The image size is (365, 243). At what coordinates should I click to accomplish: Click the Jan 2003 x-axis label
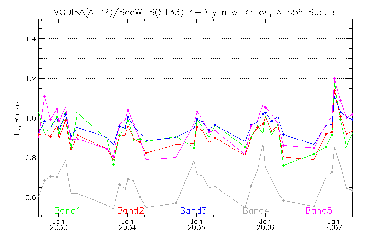pyautogui.click(x=58, y=224)
